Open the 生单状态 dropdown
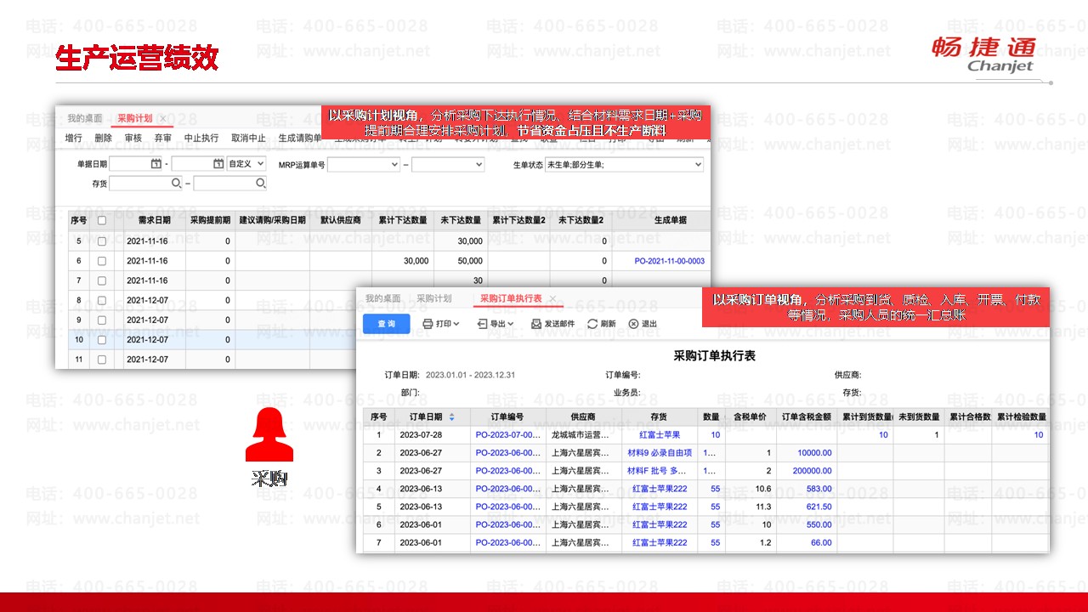 [625, 164]
